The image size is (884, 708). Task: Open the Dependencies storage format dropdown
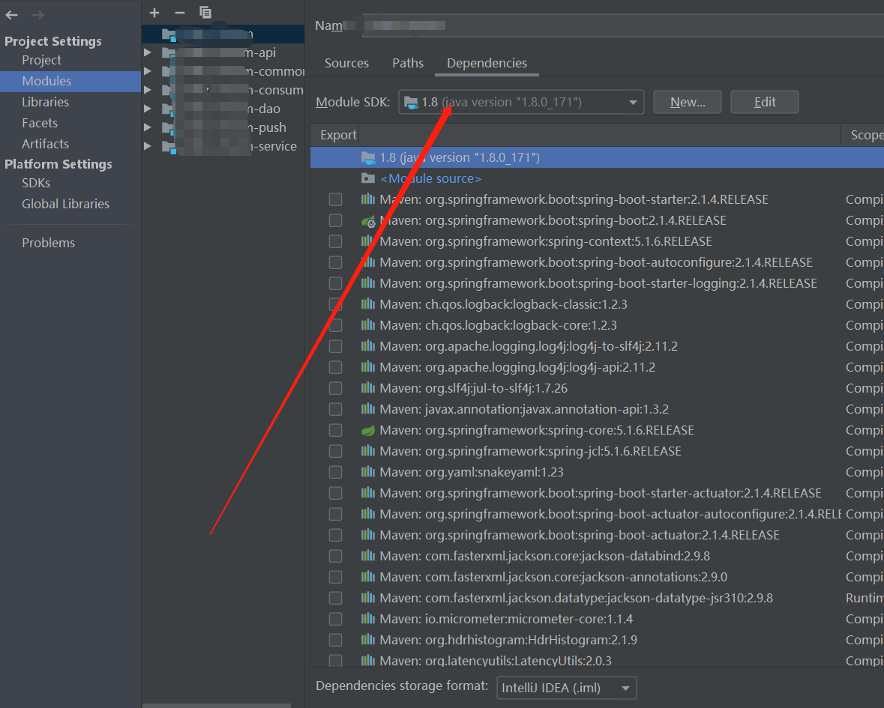(625, 688)
